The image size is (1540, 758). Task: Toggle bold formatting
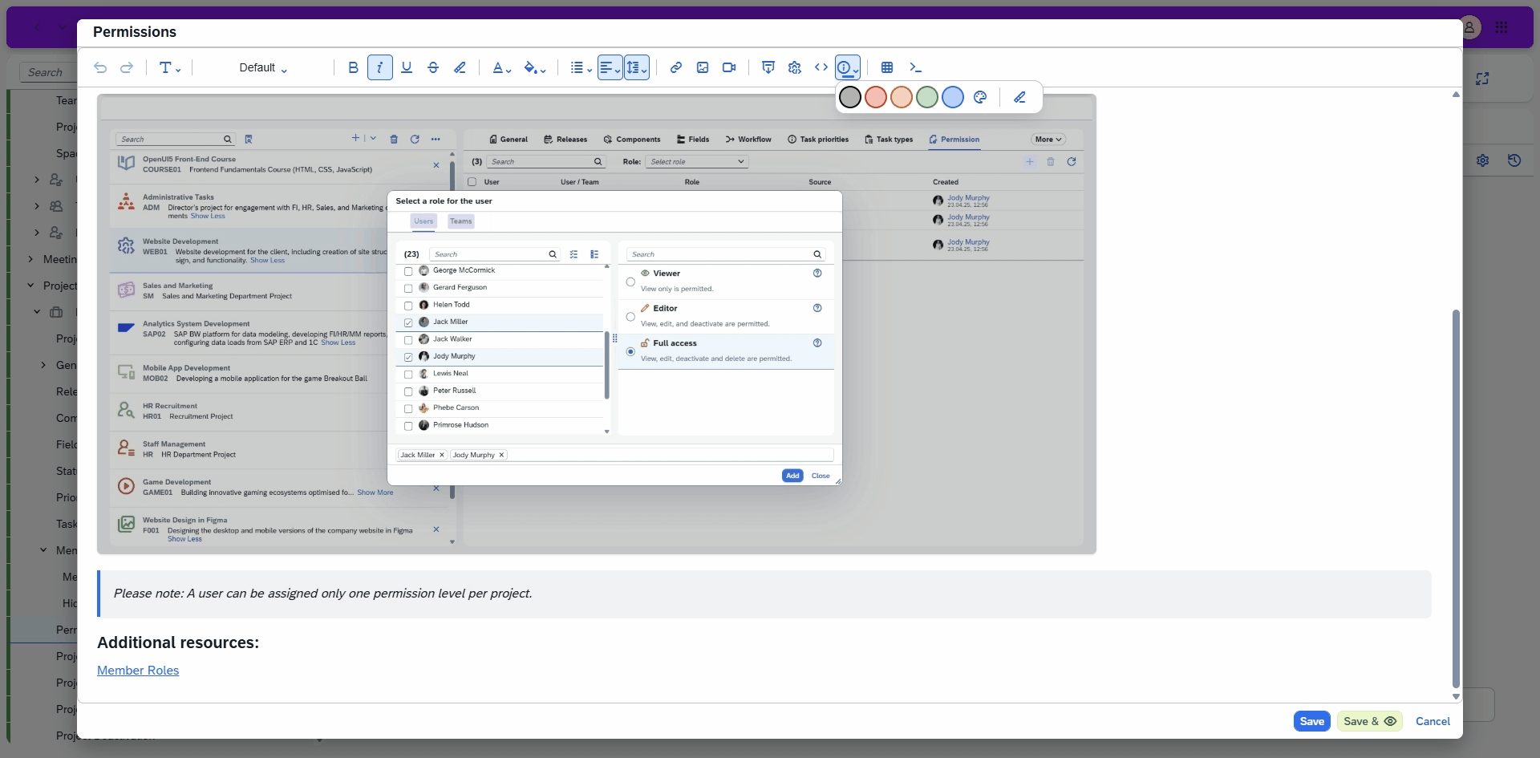click(353, 67)
